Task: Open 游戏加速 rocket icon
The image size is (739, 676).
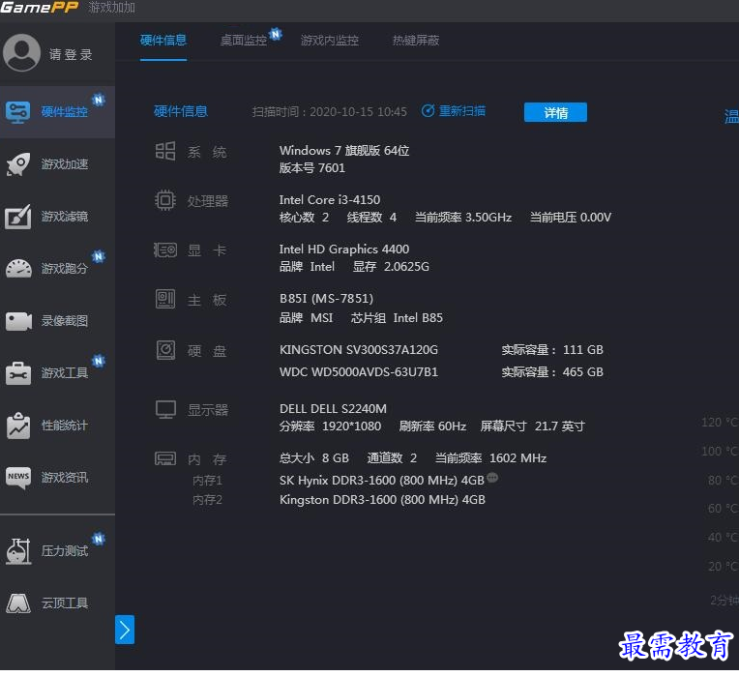Action: tap(18, 164)
